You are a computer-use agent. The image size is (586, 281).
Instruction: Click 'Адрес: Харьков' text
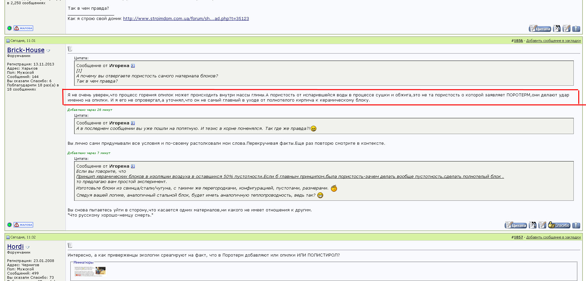(22, 68)
